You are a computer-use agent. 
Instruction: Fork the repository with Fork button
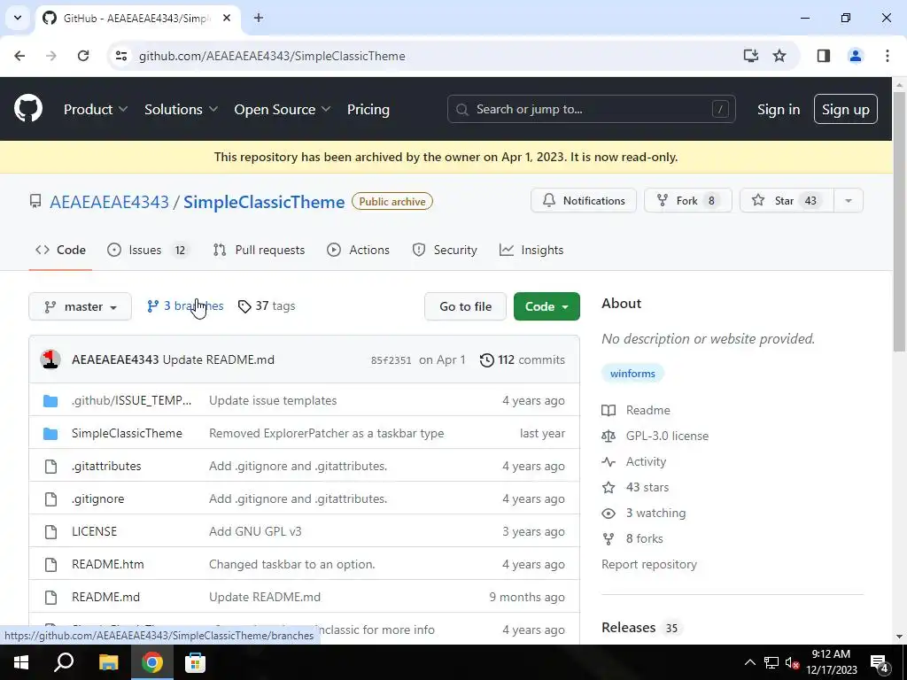(687, 200)
